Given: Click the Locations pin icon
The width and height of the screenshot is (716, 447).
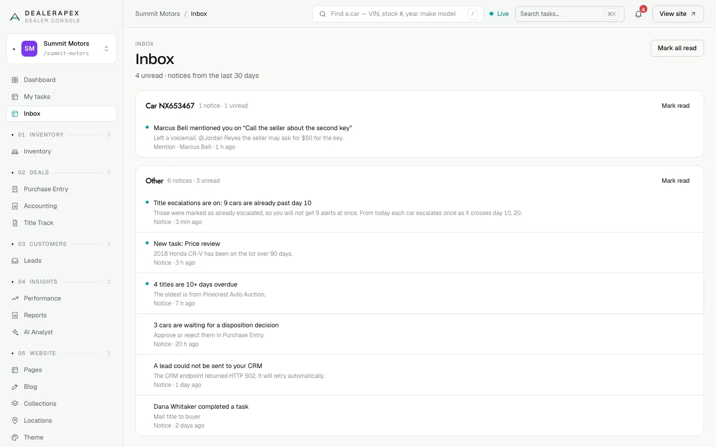Looking at the screenshot, I should (15, 421).
